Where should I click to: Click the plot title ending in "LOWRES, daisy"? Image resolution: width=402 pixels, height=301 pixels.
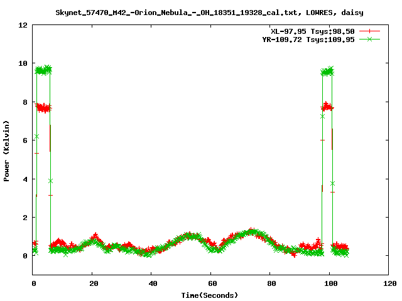[x=209, y=13]
